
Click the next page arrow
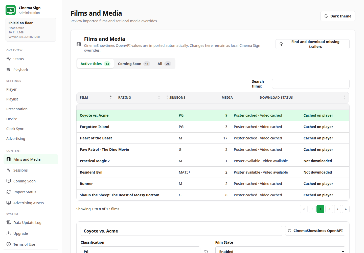tap(337, 209)
